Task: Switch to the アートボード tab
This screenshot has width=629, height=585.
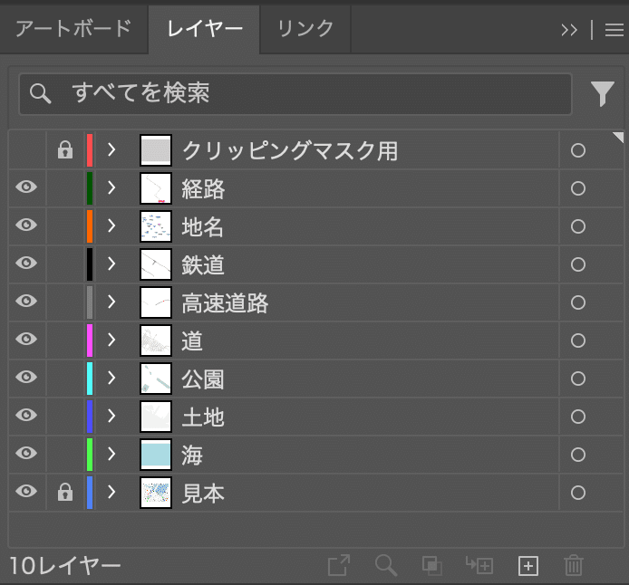Action: 73,29
